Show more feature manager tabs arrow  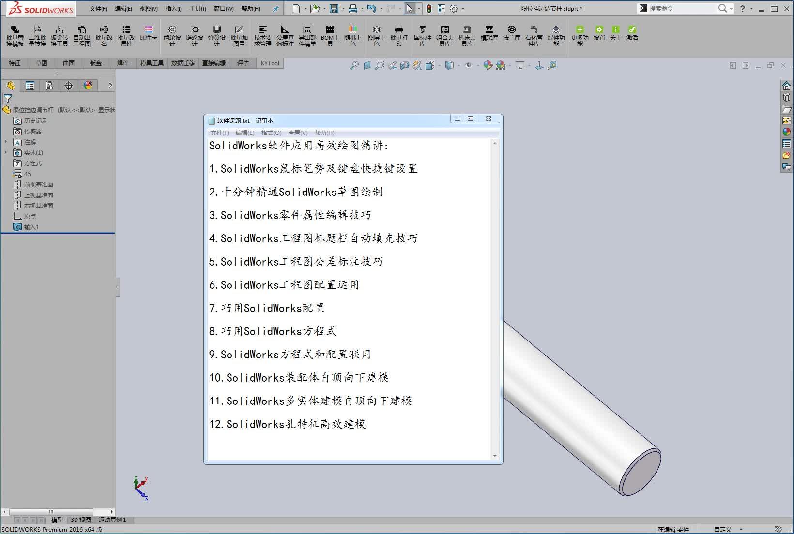coord(110,85)
